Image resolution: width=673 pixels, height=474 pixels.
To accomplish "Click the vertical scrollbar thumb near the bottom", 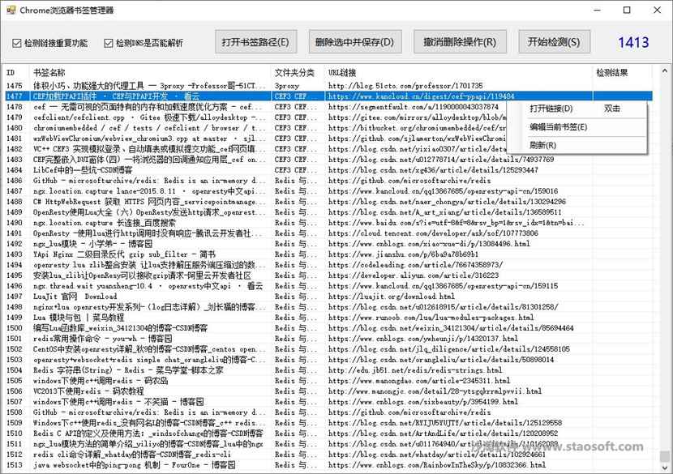I will (664, 455).
